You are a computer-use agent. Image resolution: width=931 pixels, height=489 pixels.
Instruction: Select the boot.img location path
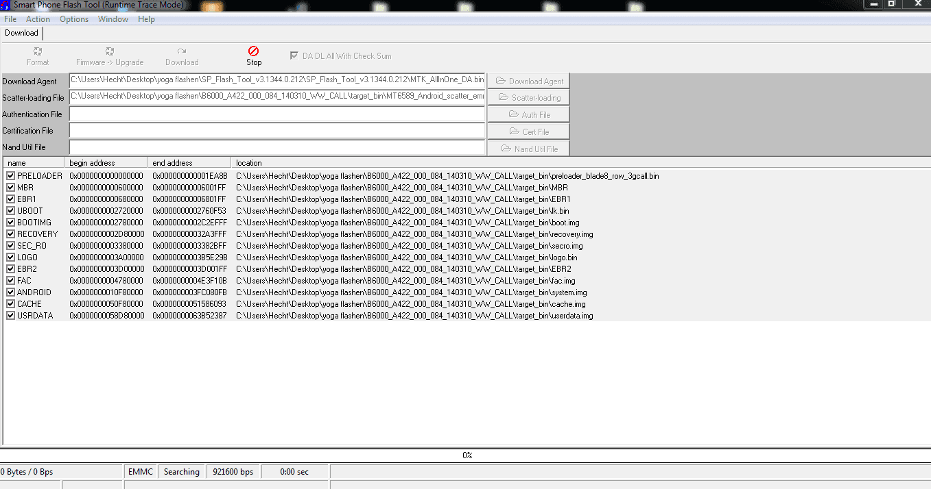pos(408,223)
